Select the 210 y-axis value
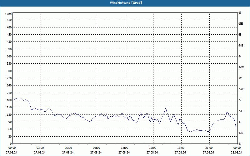The image size is (250, 156). (9, 93)
